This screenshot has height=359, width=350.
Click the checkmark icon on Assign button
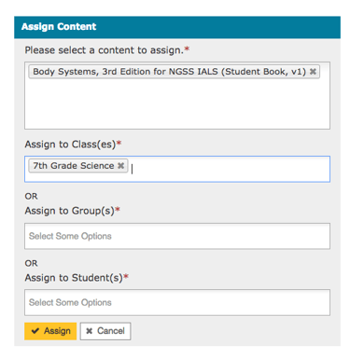pos(35,331)
